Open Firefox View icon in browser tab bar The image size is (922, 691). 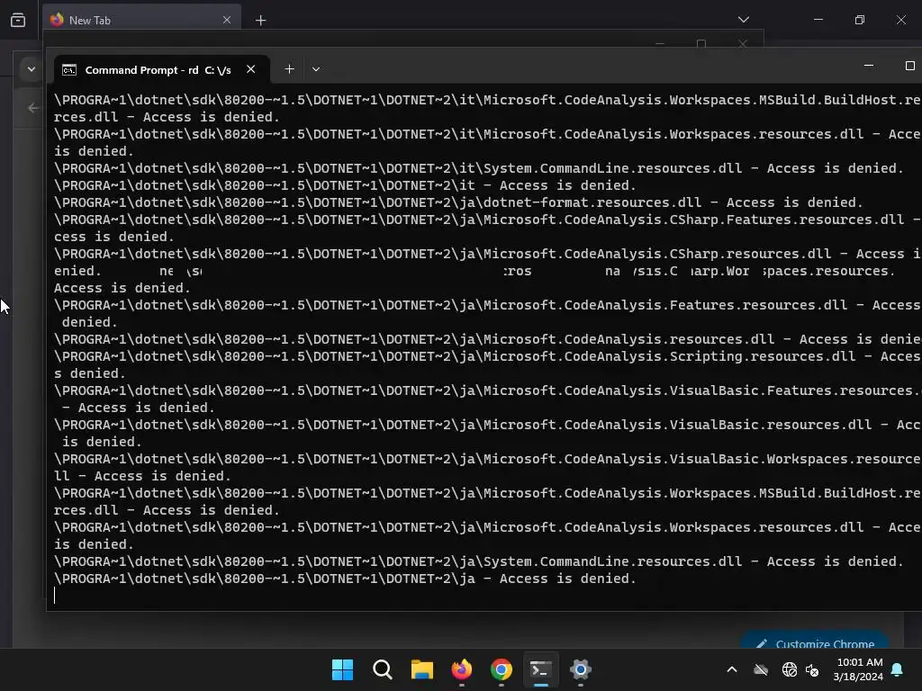click(18, 20)
